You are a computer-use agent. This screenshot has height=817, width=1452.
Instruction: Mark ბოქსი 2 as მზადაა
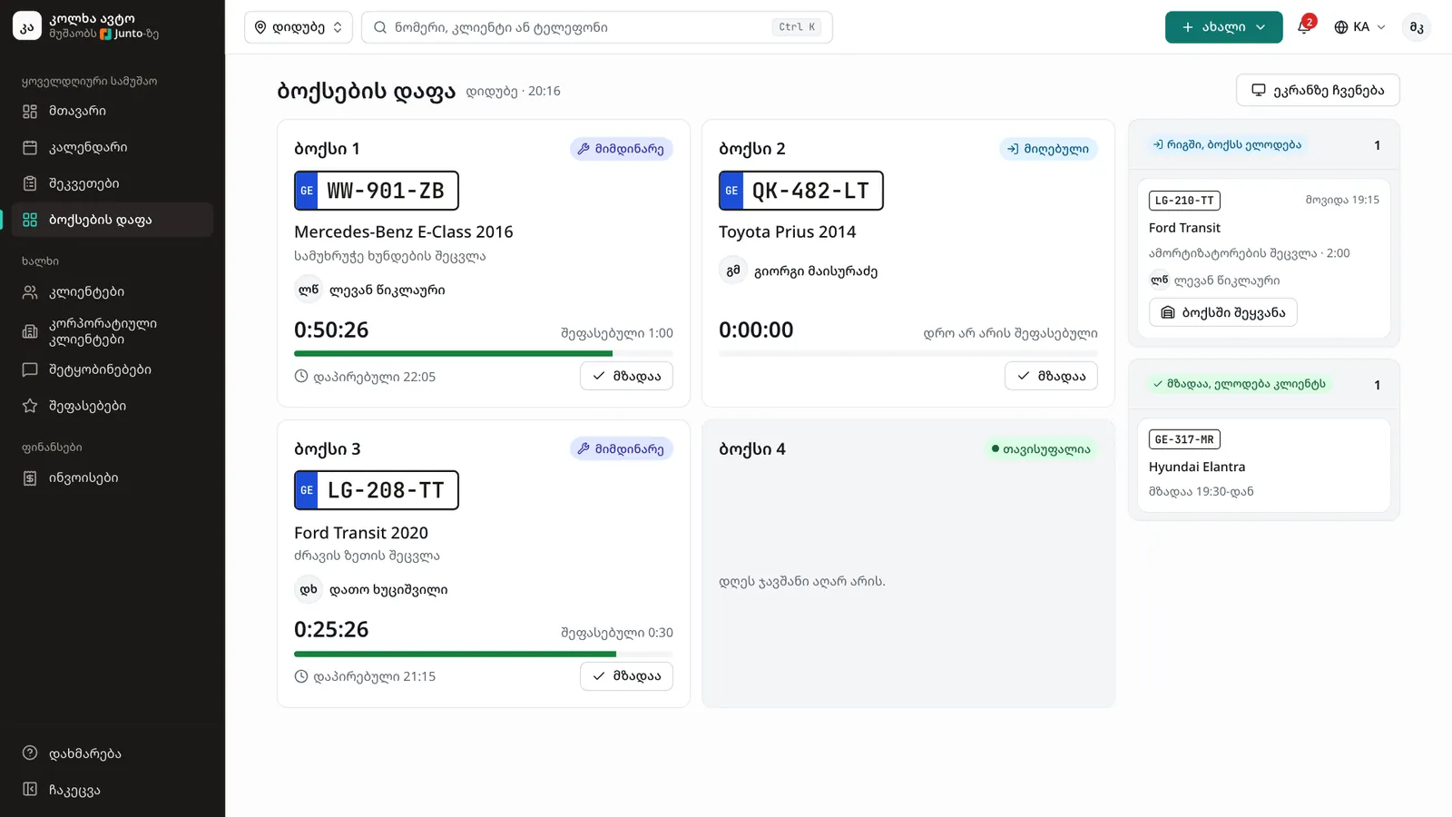(x=1051, y=376)
